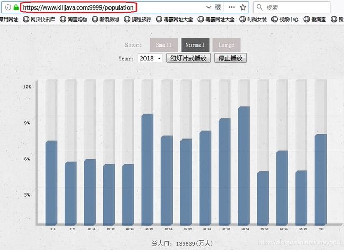The image size is (344, 250).
Task: Click the 3% y-axis label
Action: tap(27, 195)
